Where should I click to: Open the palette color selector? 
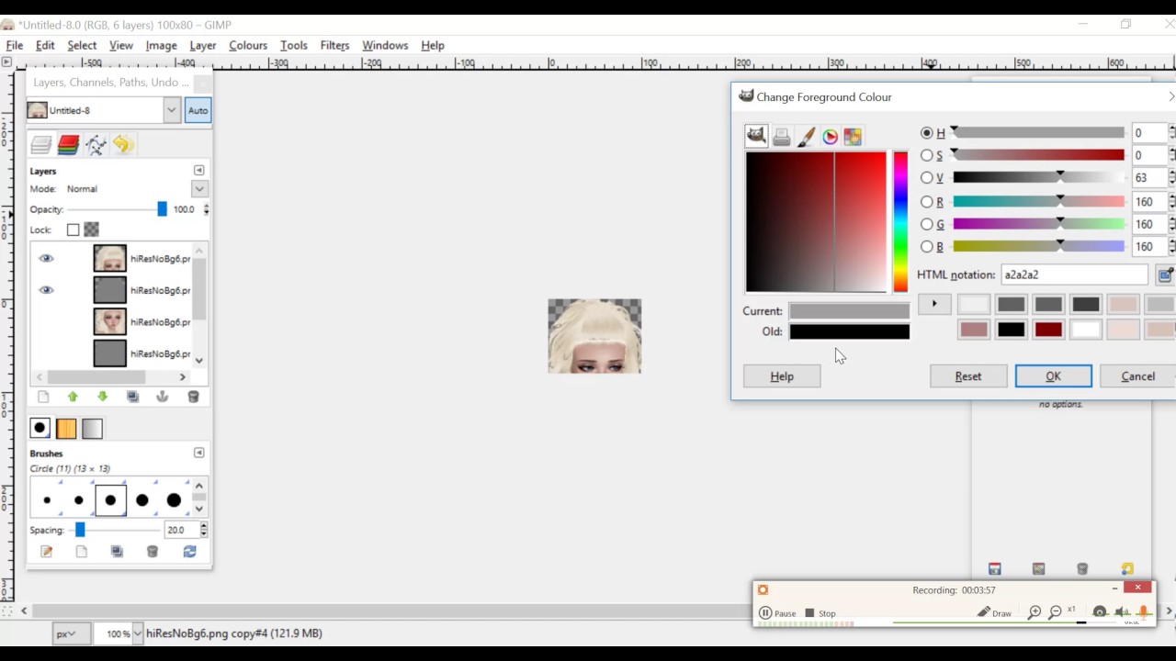tap(853, 136)
